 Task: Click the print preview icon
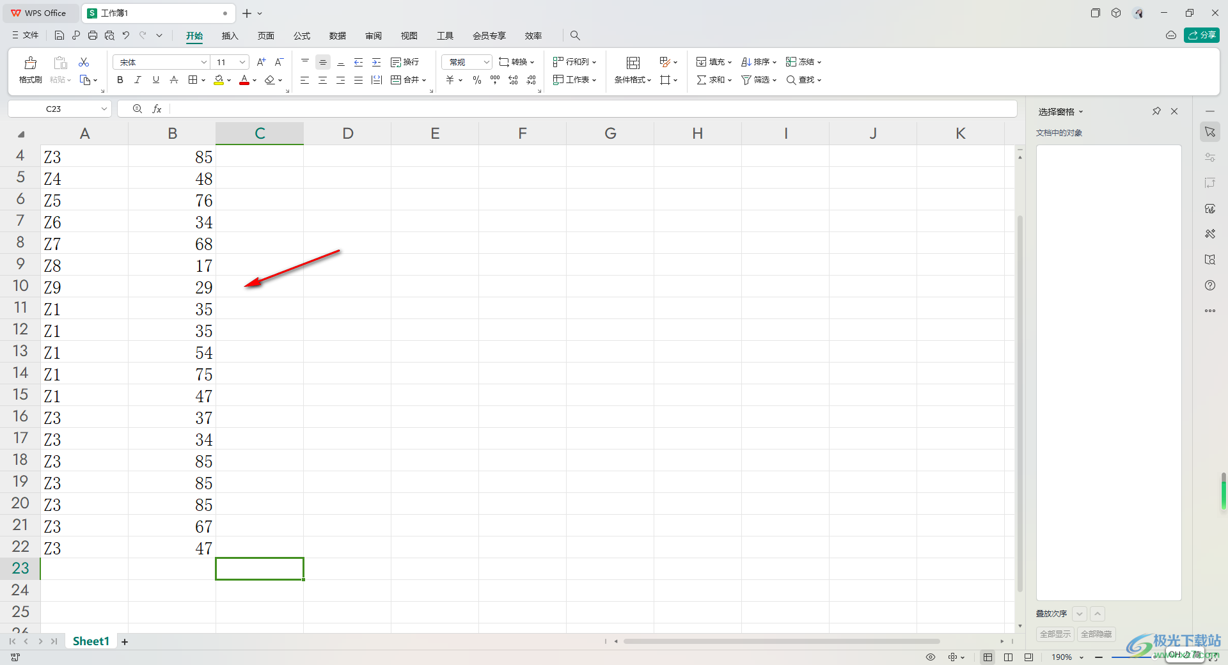tap(109, 35)
